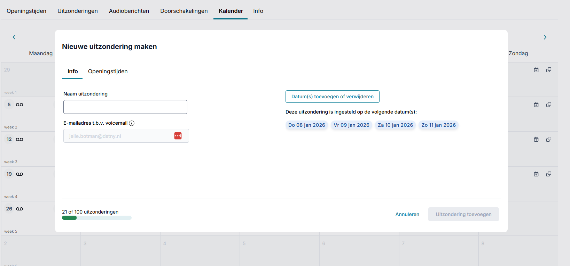Click the calendar icon in the week 4 Zondag cell
Screen dimensions: 570x266
(x=536, y=174)
